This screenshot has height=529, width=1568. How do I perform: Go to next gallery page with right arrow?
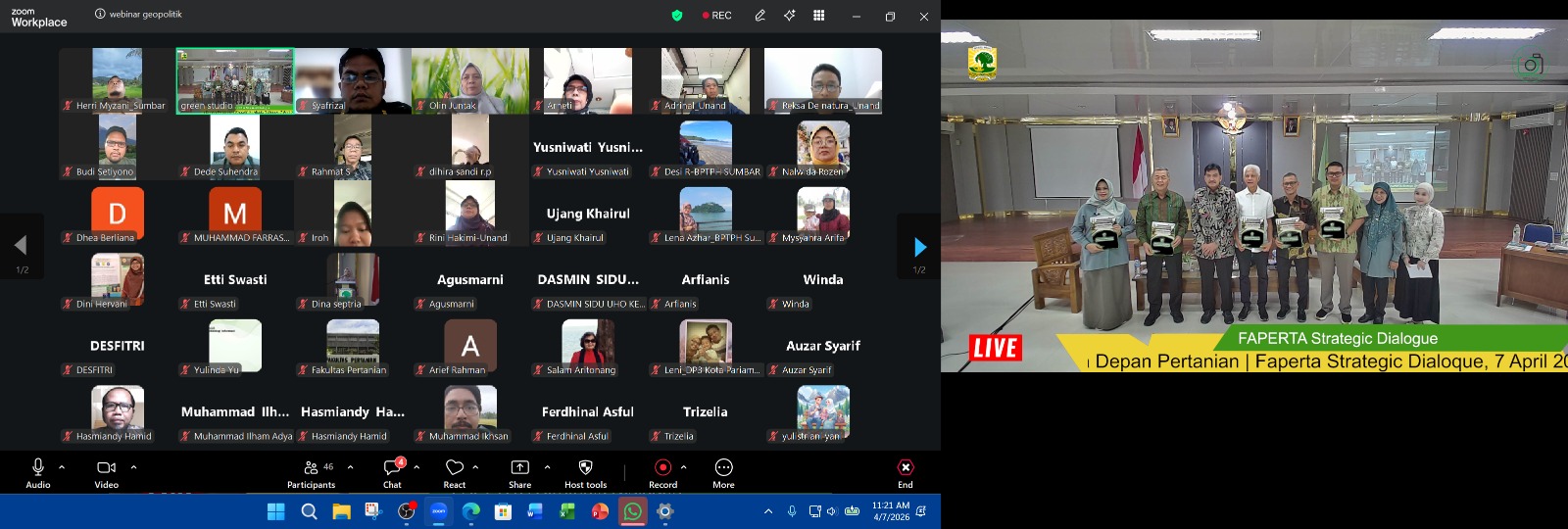(919, 247)
